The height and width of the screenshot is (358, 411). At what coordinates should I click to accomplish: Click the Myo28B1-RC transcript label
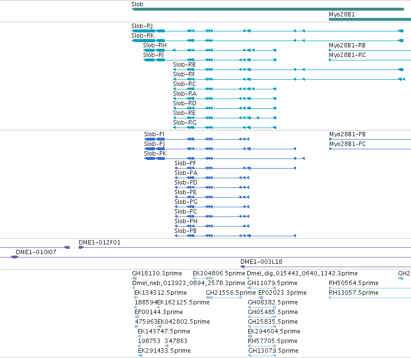[347, 55]
